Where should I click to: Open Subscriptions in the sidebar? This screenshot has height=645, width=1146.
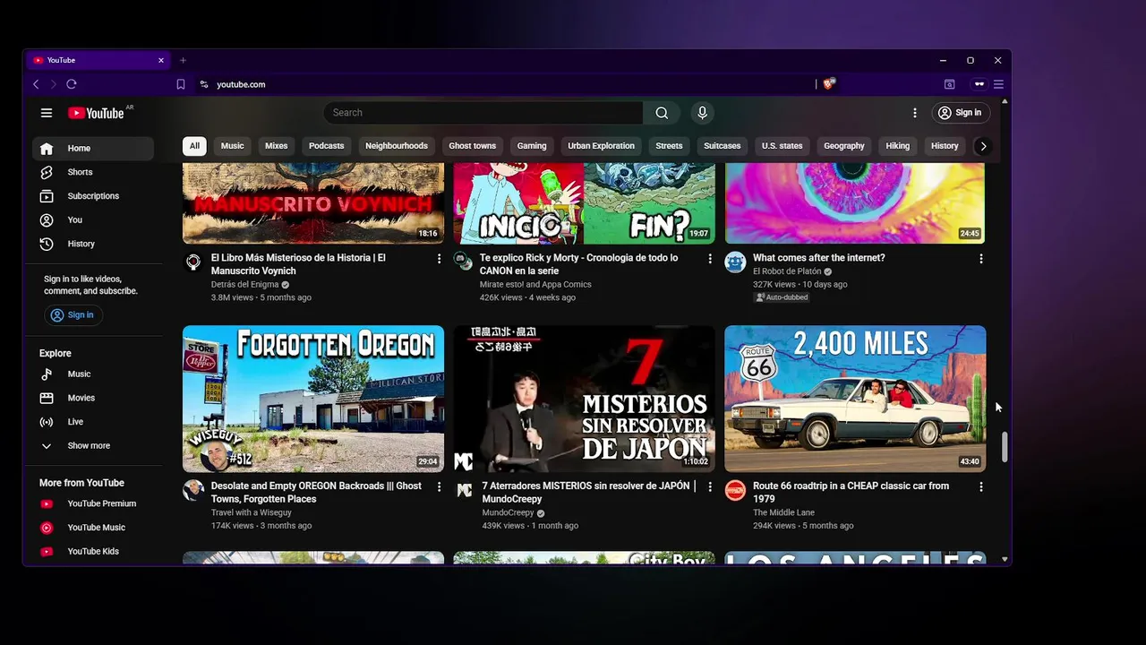[x=93, y=196]
